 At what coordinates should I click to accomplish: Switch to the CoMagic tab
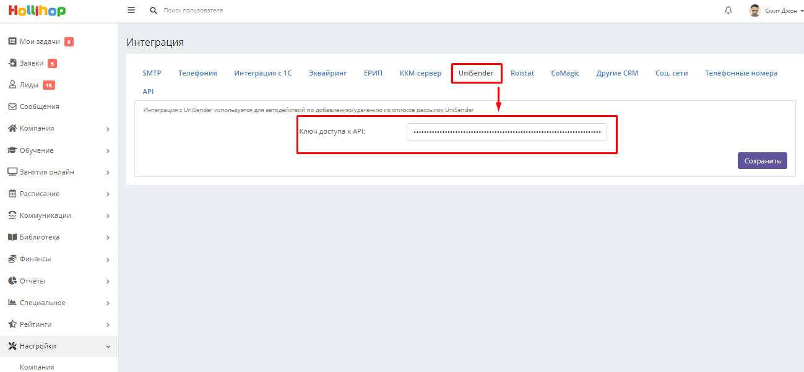[565, 73]
